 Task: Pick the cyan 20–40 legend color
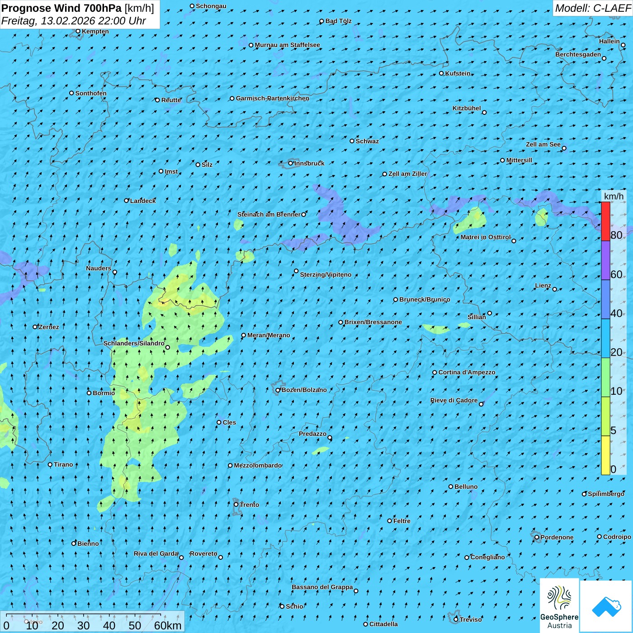point(605,338)
